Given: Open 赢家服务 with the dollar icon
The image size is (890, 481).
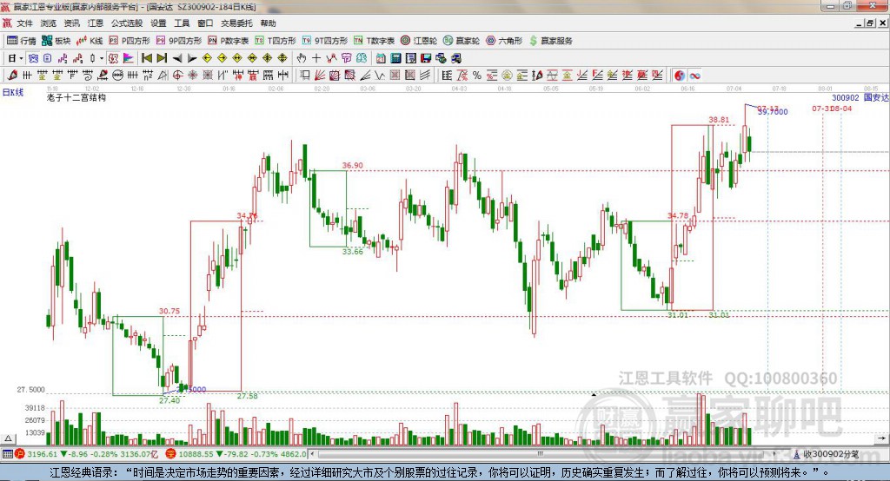Looking at the screenshot, I should [x=550, y=41].
